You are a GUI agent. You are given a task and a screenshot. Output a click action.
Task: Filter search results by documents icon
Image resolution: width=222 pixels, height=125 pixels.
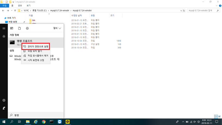click(x=19, y=28)
